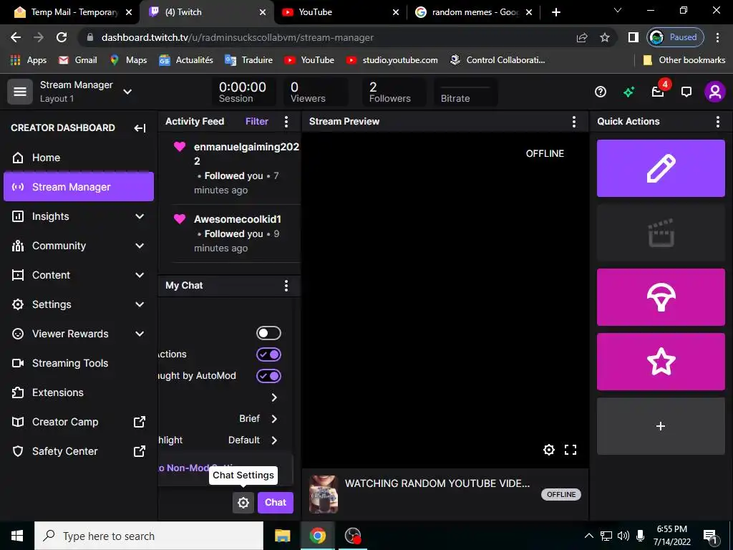Open the studio.youtube.com bookmark

392,60
